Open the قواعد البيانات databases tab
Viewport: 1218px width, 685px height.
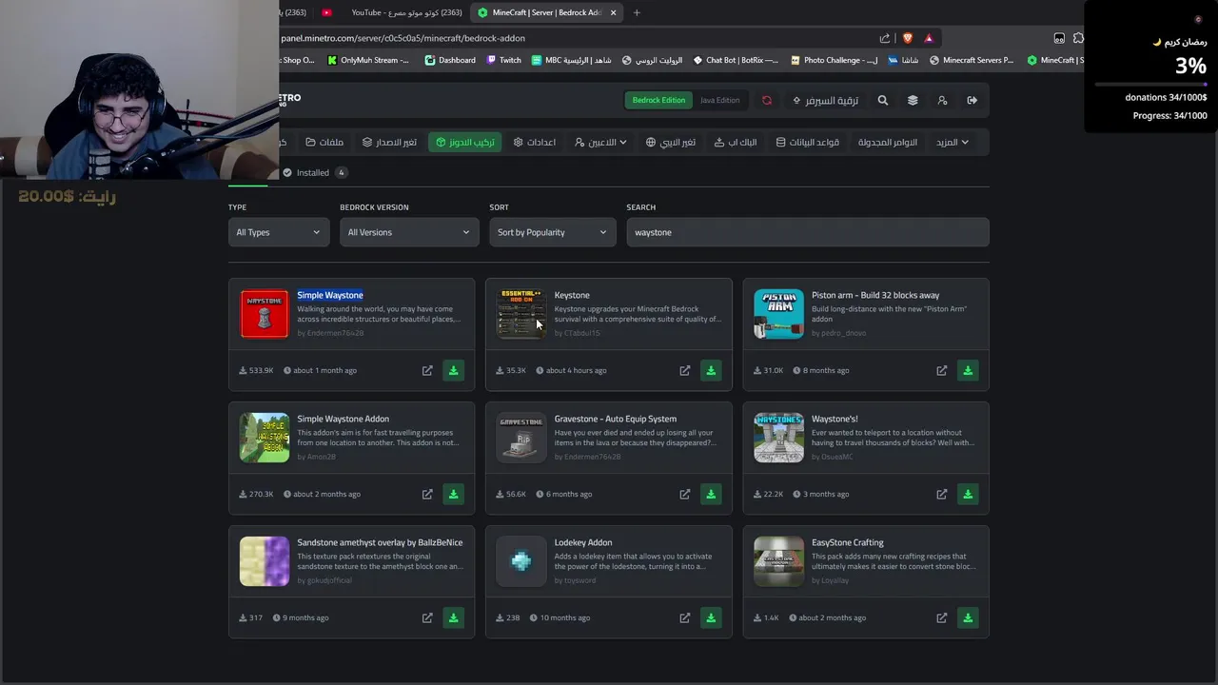click(x=808, y=142)
